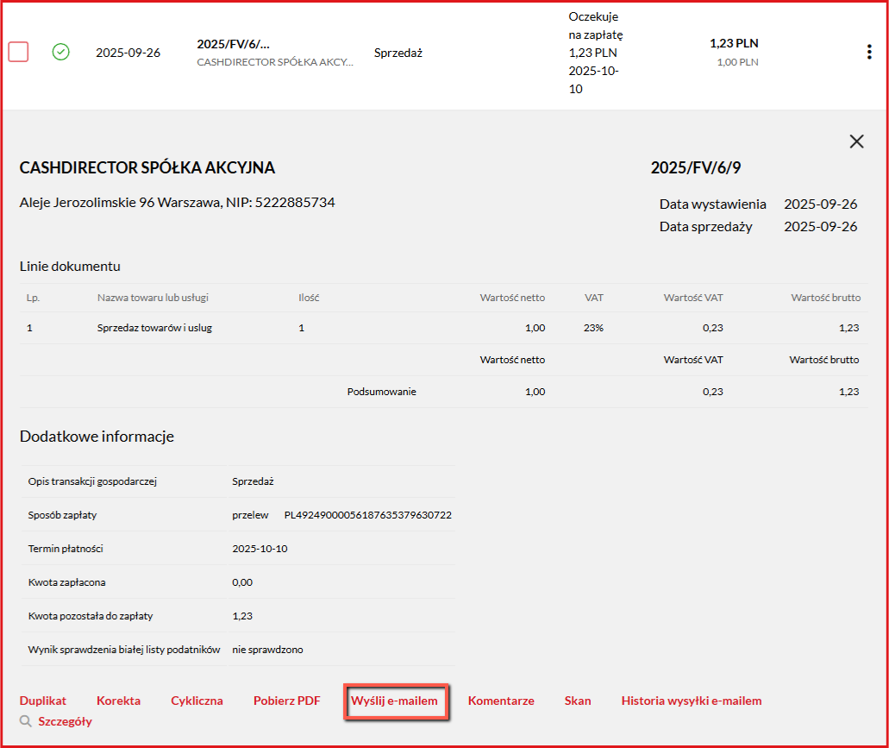The height and width of the screenshot is (748, 889).
Task: Click the green checkmark status icon
Action: click(60, 52)
